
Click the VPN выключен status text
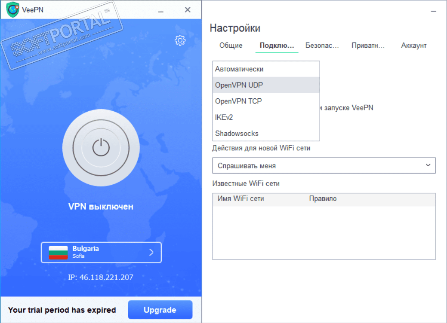pyautogui.click(x=101, y=206)
